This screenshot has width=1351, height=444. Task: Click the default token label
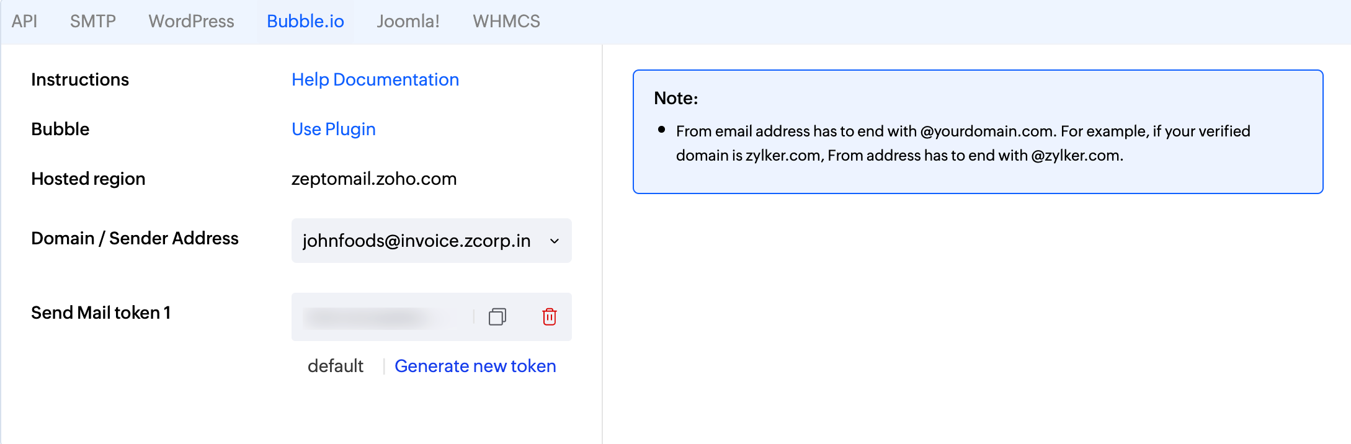pyautogui.click(x=336, y=366)
